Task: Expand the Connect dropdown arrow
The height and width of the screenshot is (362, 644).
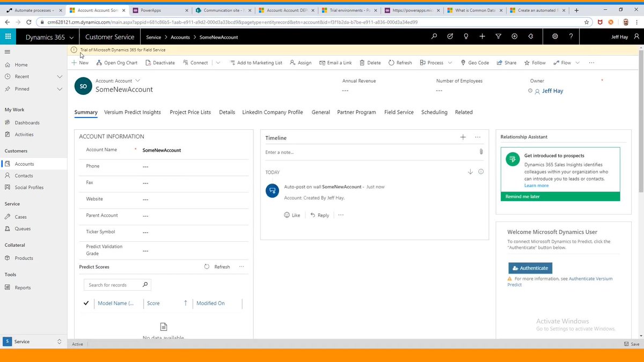Action: (x=218, y=62)
